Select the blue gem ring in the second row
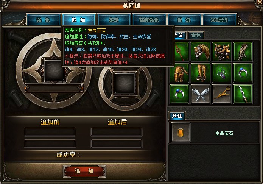This screenshot has width=263, height=184. (x=243, y=73)
